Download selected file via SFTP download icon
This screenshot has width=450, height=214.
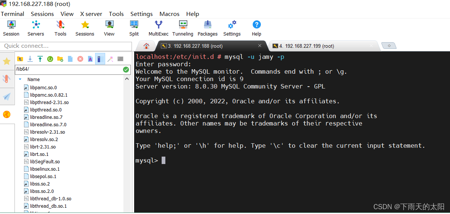click(30, 58)
